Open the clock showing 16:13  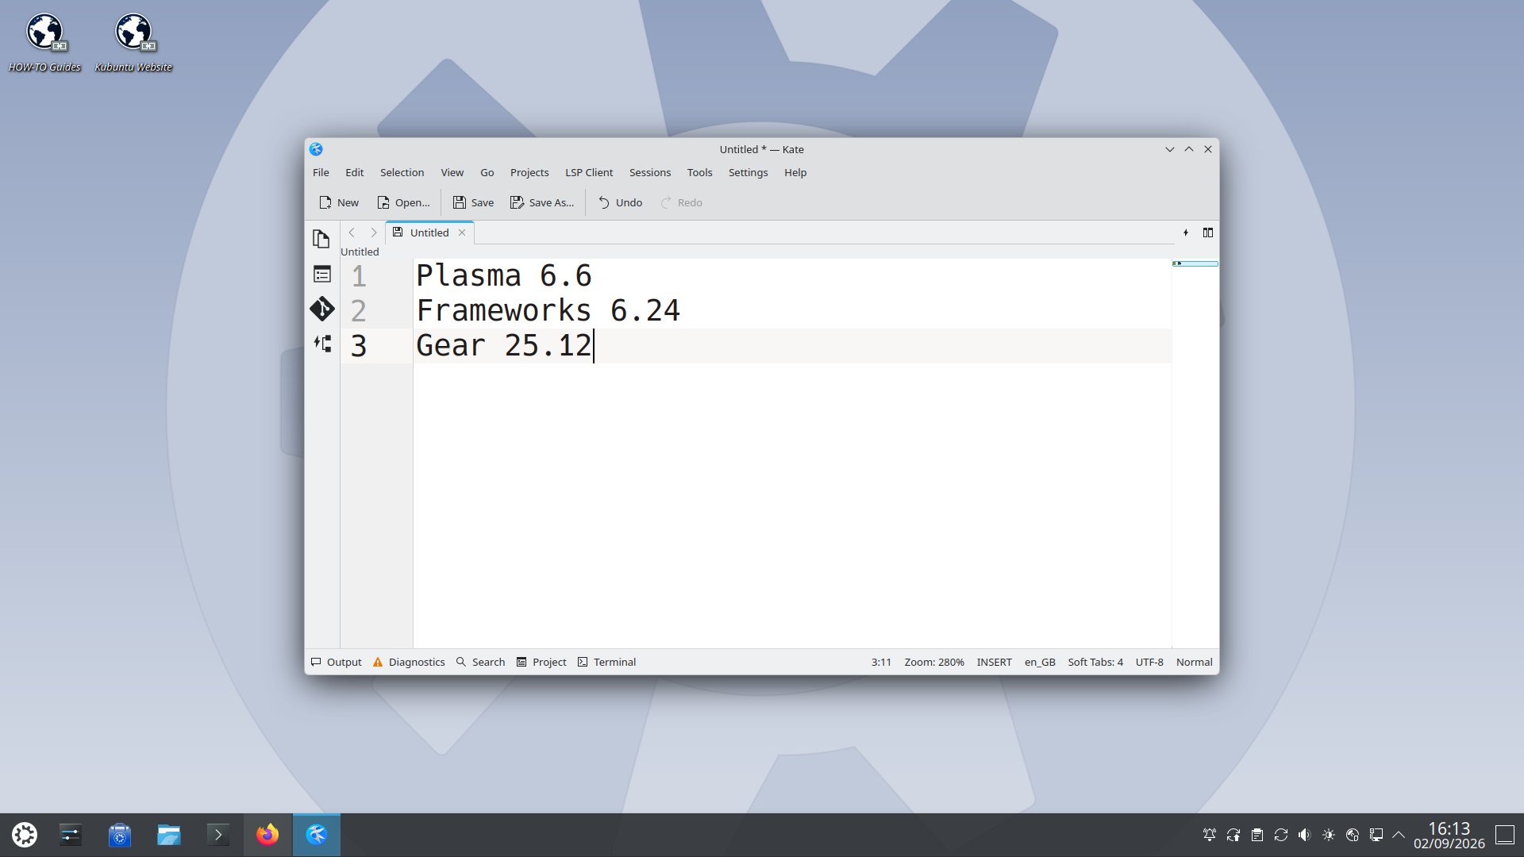pyautogui.click(x=1449, y=835)
